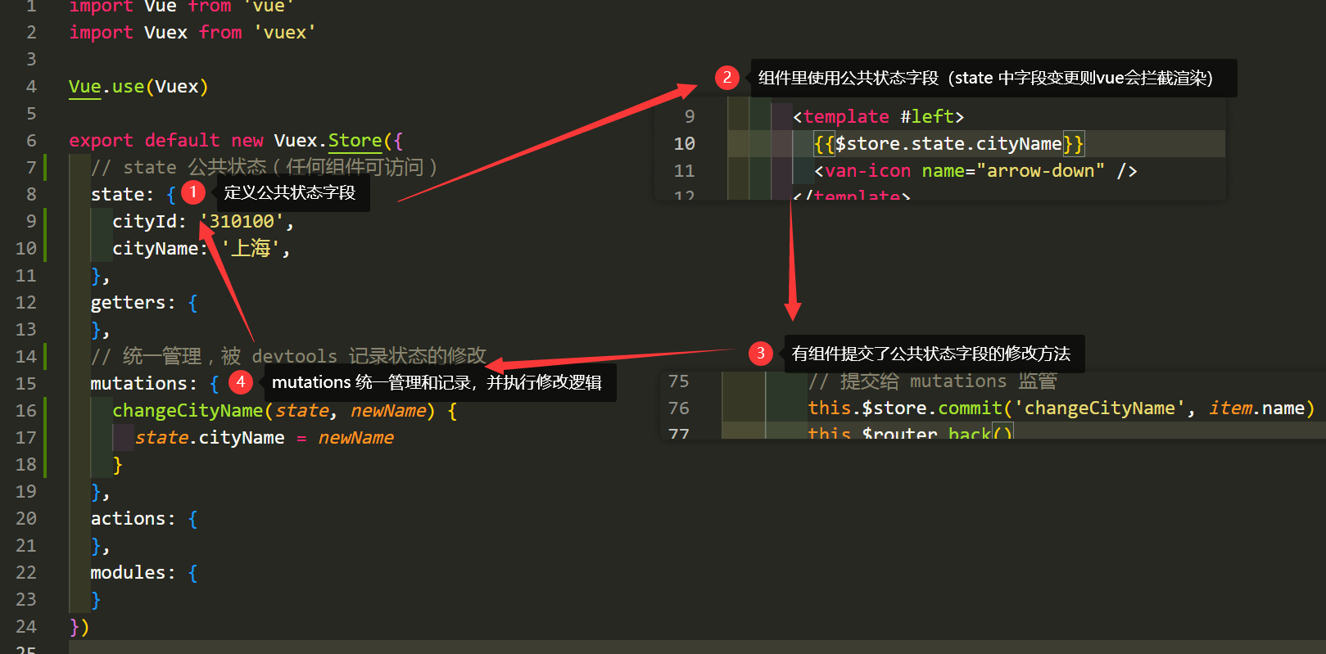This screenshot has width=1326, height=654.
Task: Click the 'commit' call in this.$store.commit
Action: [x=970, y=408]
